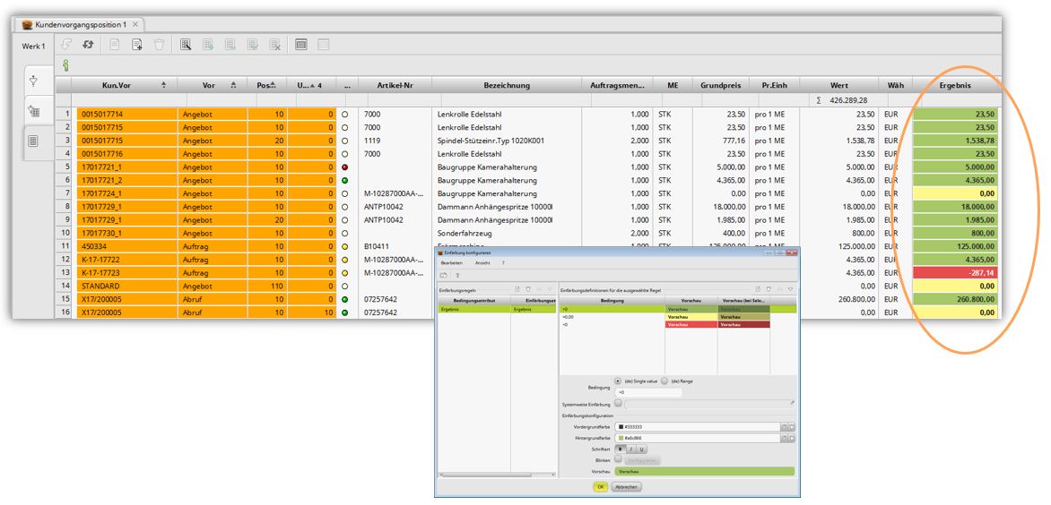Click the grayed window layout toolbar icon
The width and height of the screenshot is (1051, 505).
[x=323, y=45]
